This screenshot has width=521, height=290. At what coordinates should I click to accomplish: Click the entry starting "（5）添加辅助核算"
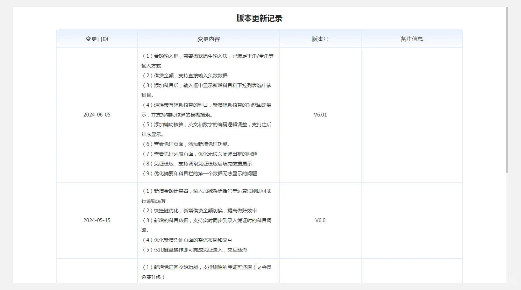click(207, 129)
